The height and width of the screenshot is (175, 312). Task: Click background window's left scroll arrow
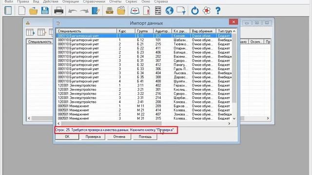[29, 118]
